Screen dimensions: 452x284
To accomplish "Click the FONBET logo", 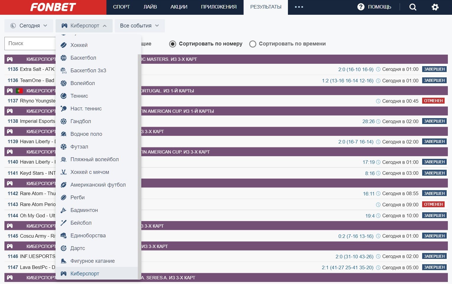I will (x=53, y=7).
